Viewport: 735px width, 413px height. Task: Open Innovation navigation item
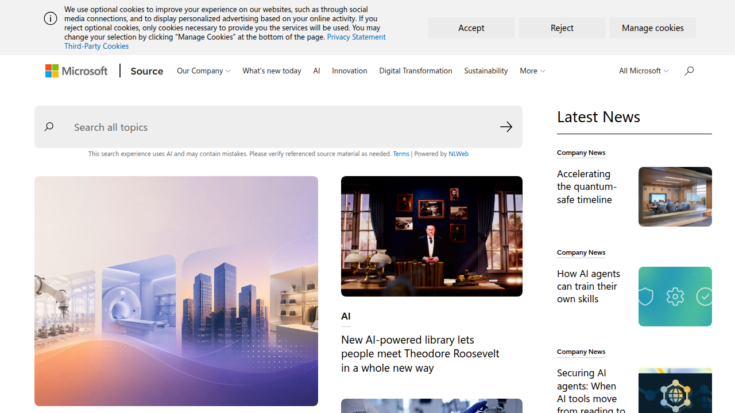tap(350, 71)
